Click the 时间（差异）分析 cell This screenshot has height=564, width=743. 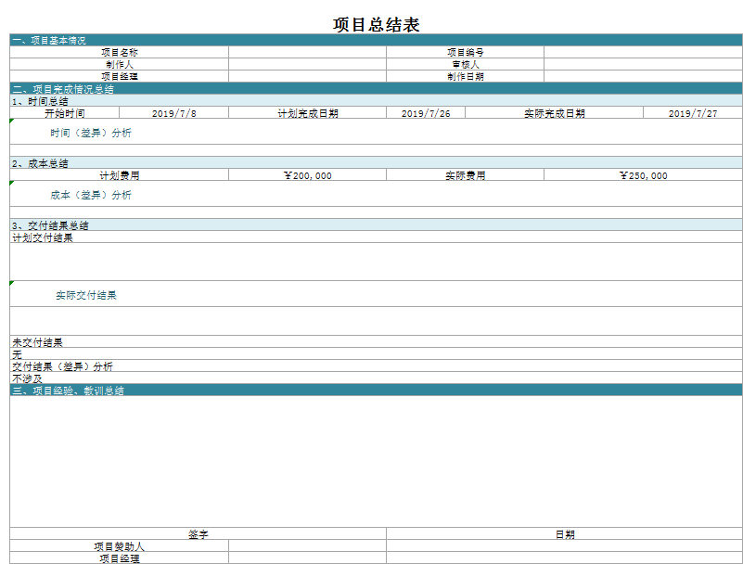[91, 133]
